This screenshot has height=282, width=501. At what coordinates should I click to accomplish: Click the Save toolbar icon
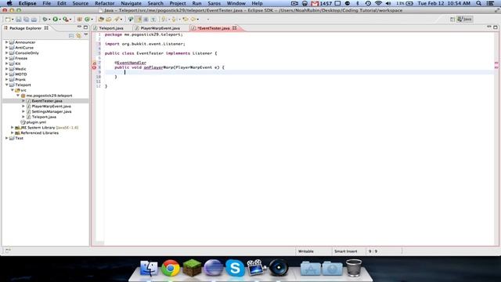pos(19,19)
